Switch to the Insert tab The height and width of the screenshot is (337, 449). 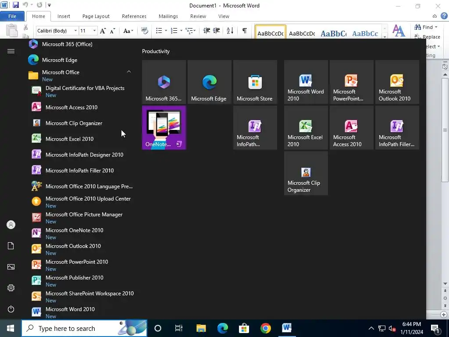tap(64, 16)
